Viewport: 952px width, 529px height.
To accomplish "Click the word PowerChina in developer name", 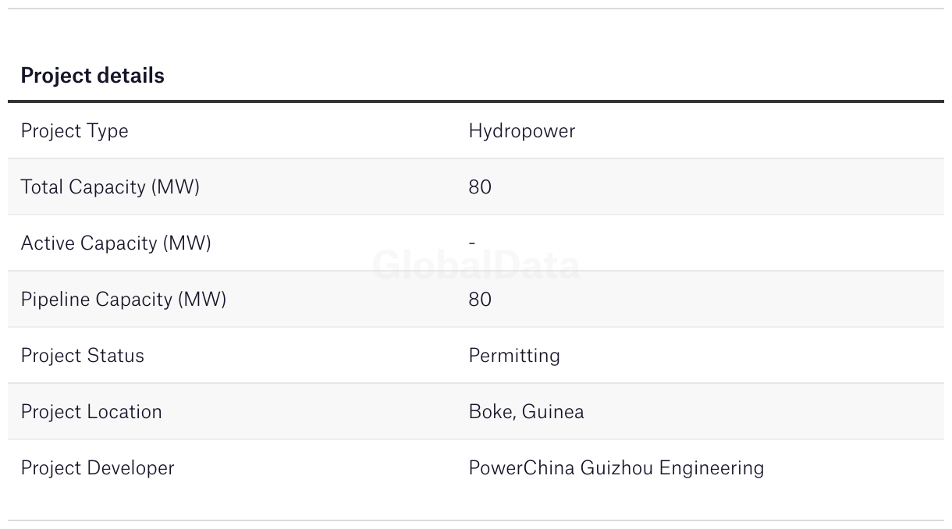I will pyautogui.click(x=521, y=468).
